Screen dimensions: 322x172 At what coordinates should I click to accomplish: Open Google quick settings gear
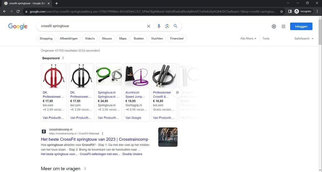pos(274,26)
